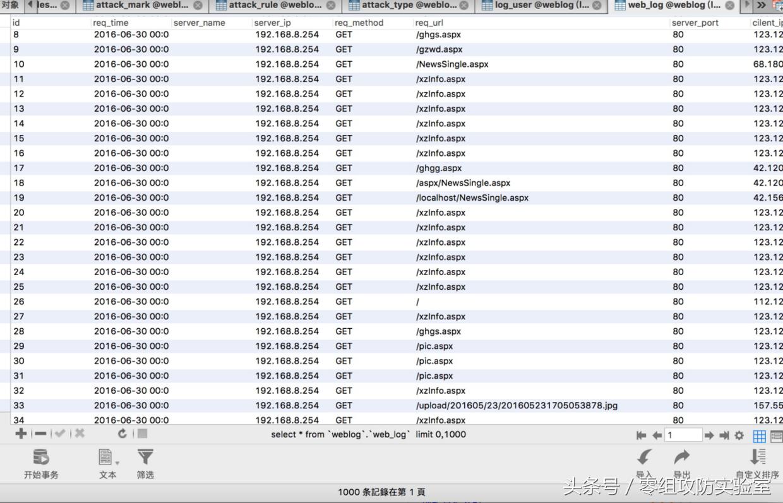This screenshot has height=503, width=783.
Task: Switch to form view
Action: point(777,435)
